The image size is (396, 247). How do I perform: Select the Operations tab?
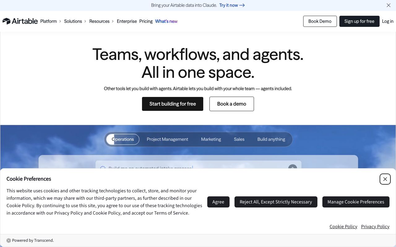pos(123,139)
